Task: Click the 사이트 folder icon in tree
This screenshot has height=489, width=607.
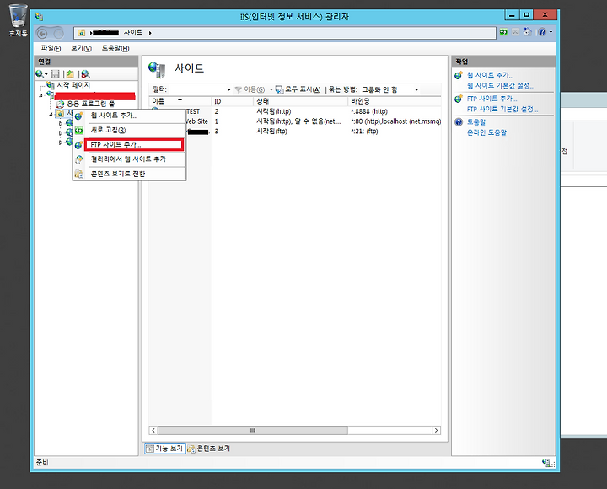Action: [60, 114]
